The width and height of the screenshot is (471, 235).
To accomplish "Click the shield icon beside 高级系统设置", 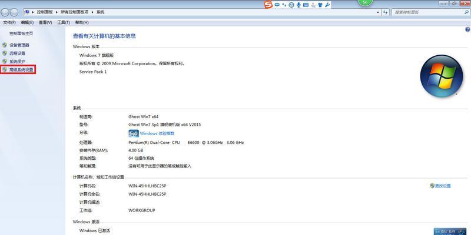I will point(4,69).
